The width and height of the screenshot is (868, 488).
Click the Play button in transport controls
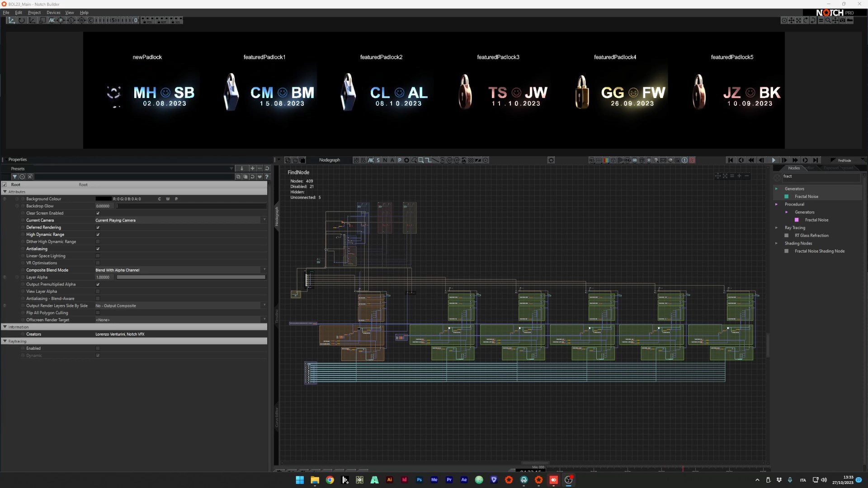point(774,160)
